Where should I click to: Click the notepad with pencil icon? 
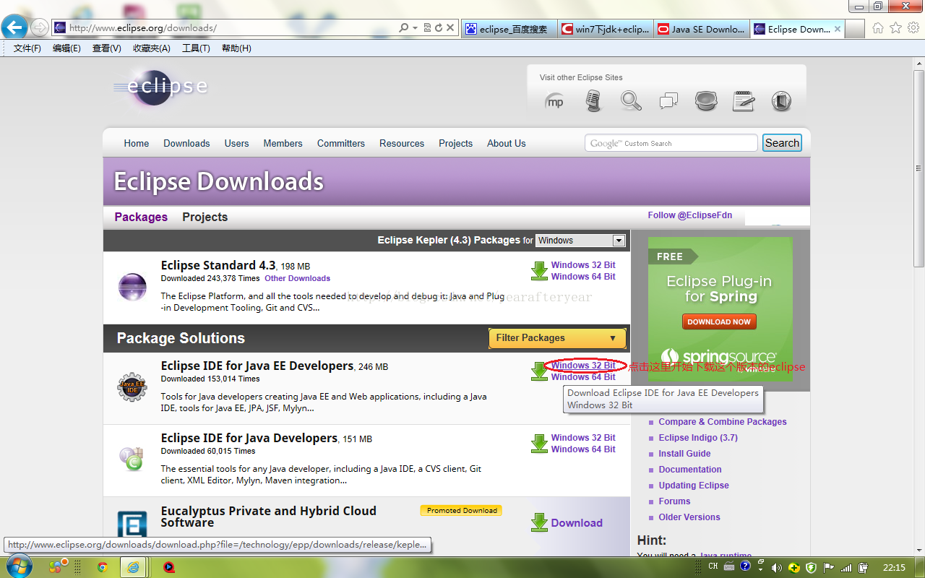click(x=744, y=101)
